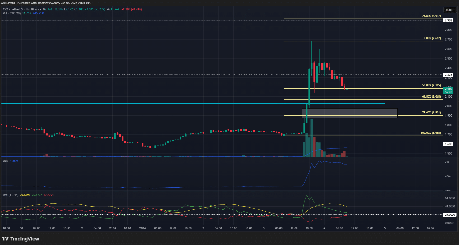Click the USDT currency label
The image size is (459, 245).
449,10
